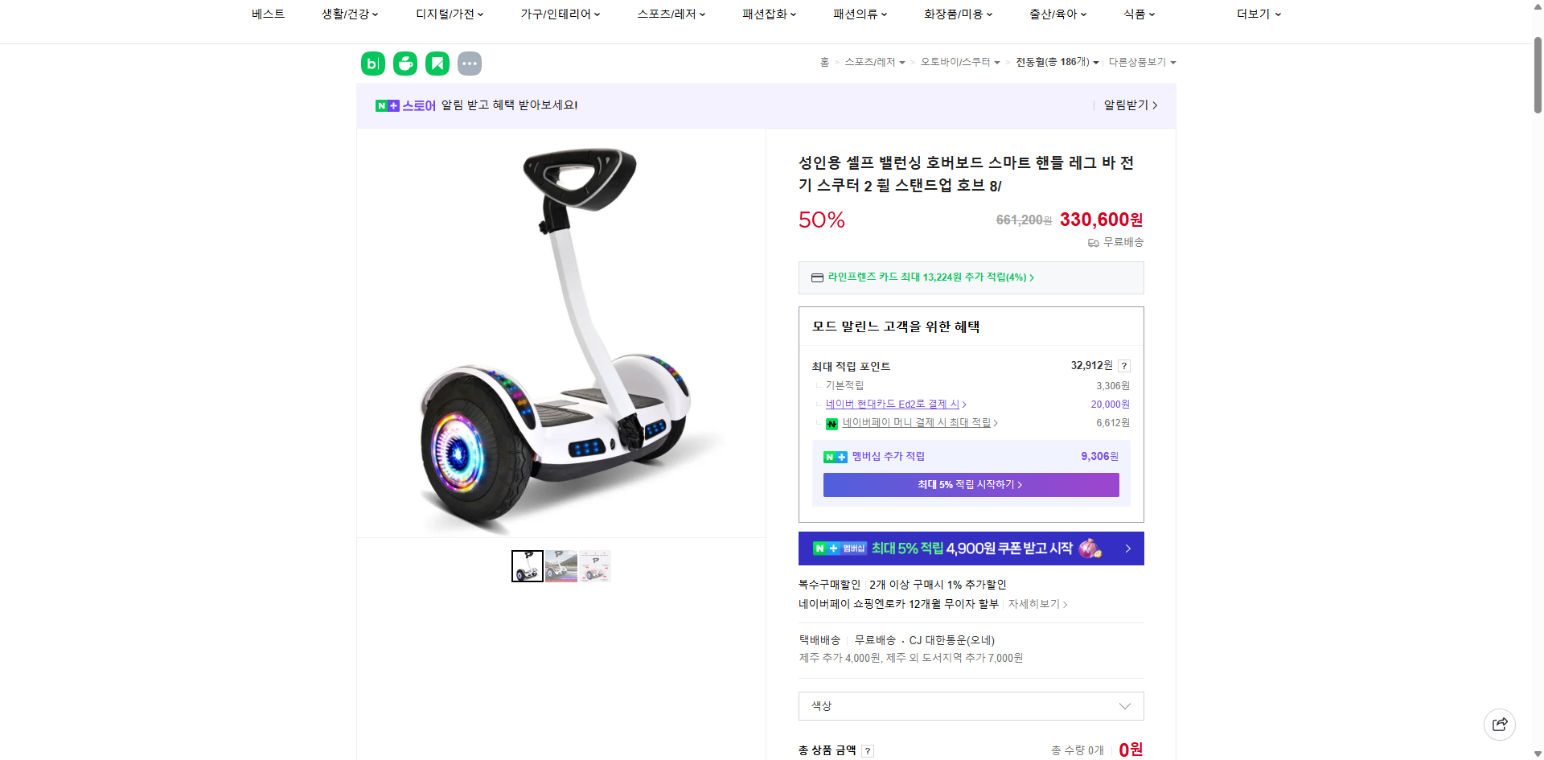
Task: Click the green Keep bookmark icon
Action: 437,63
